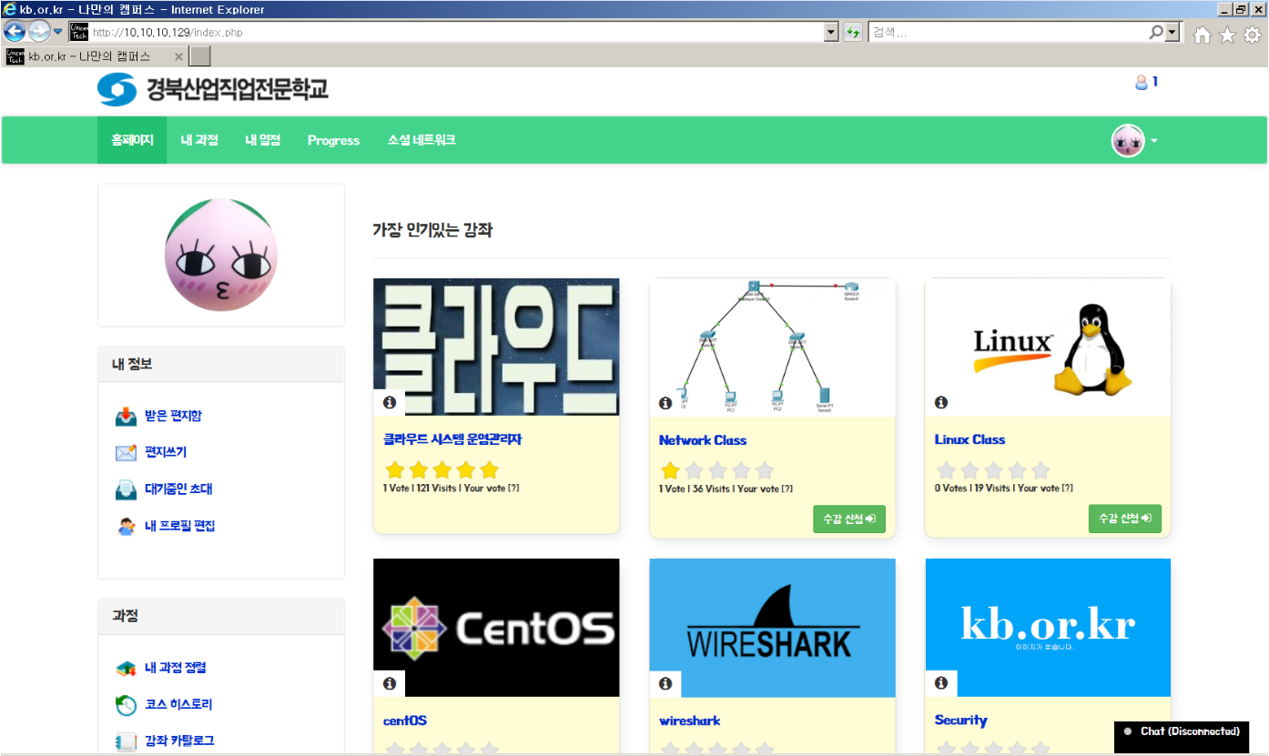Click the catalog icon beside 강좌 카탈로그

[x=126, y=741]
